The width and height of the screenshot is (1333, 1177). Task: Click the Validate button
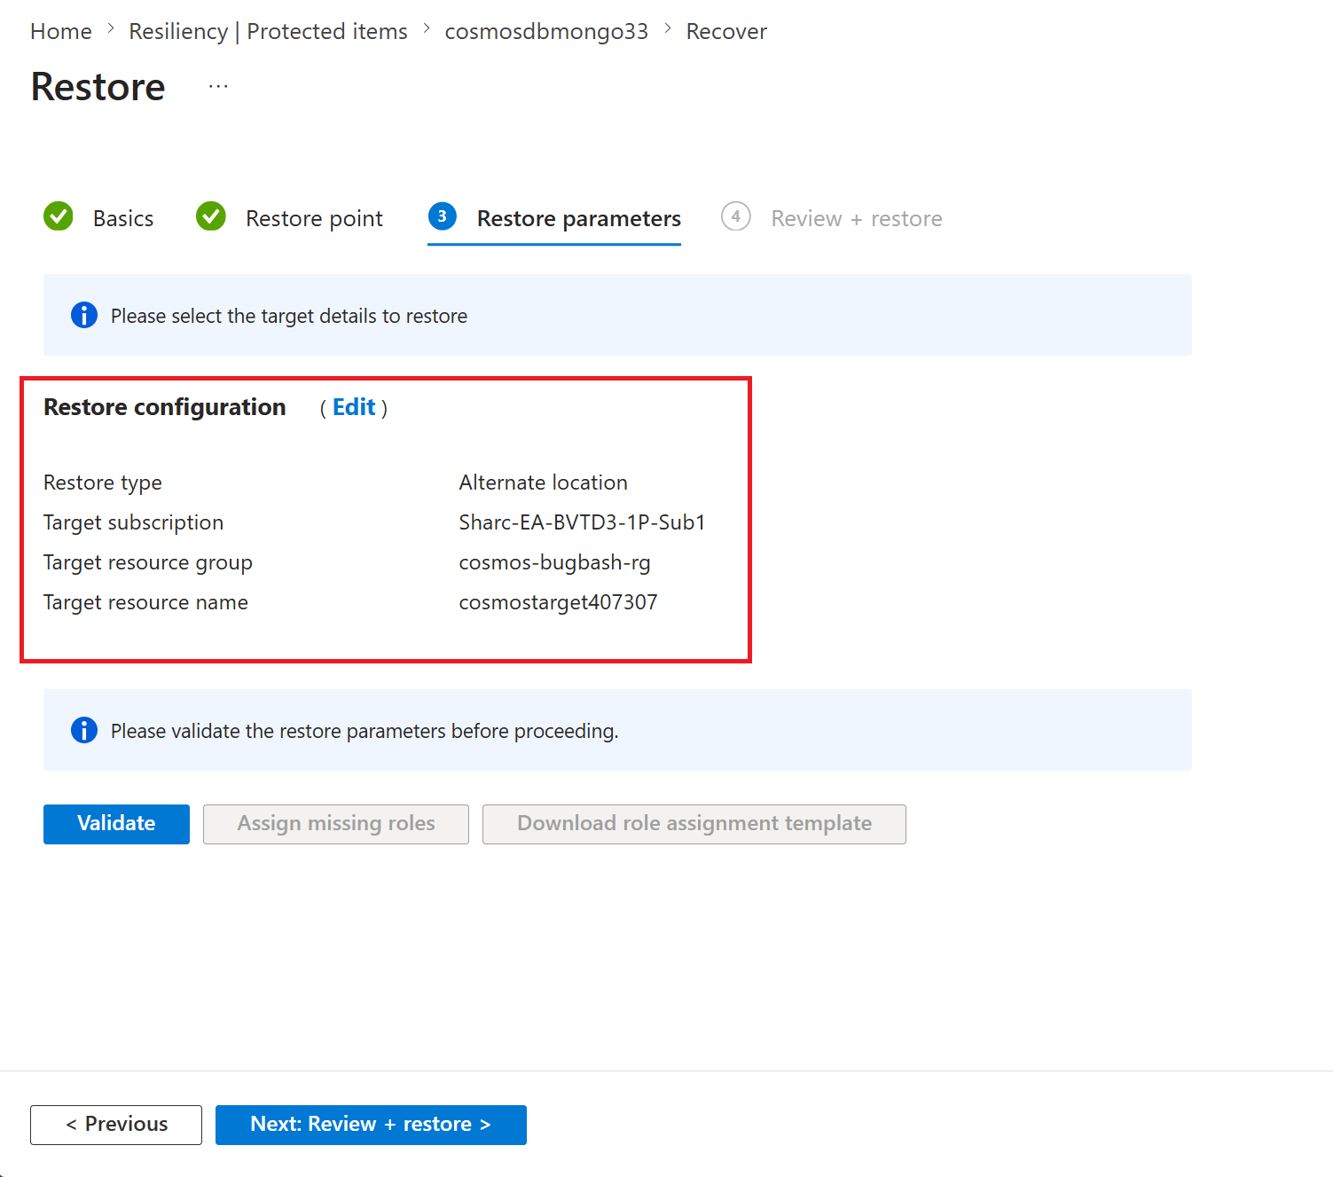coord(116,824)
